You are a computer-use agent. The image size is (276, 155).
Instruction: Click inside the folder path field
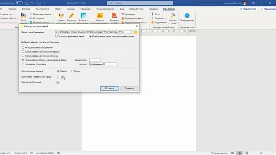coord(93,32)
